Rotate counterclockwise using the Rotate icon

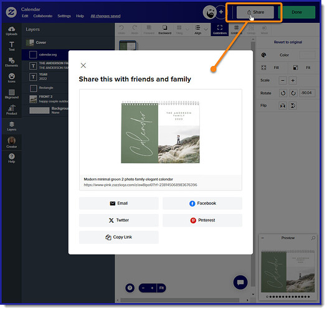pyautogui.click(x=283, y=93)
